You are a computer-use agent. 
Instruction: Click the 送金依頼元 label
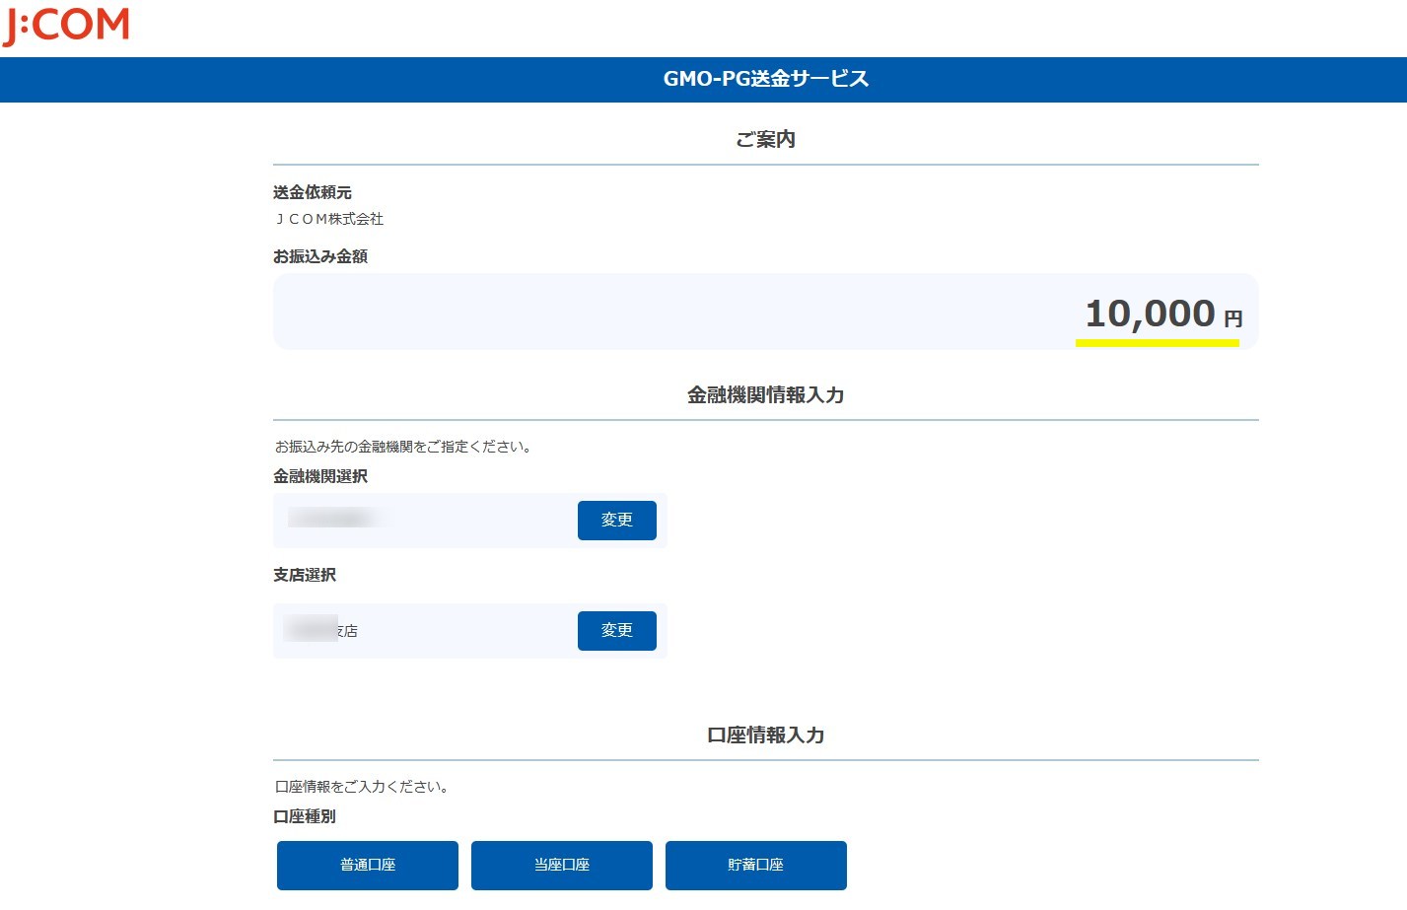click(312, 192)
